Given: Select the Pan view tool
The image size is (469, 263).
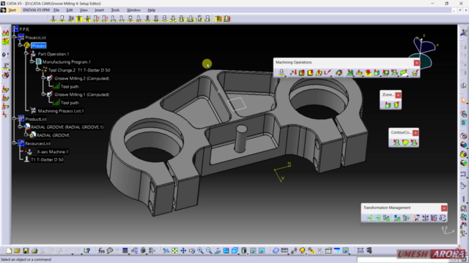Looking at the screenshot, I should (x=183, y=251).
